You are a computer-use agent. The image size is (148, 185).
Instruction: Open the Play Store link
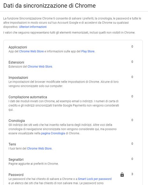point(88,51)
